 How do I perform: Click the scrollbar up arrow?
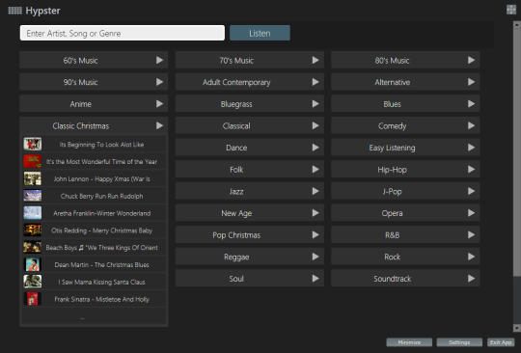coord(517,24)
